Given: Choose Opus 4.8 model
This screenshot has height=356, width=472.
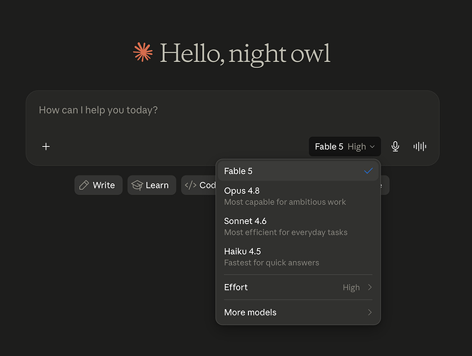Looking at the screenshot, I should [x=298, y=196].
